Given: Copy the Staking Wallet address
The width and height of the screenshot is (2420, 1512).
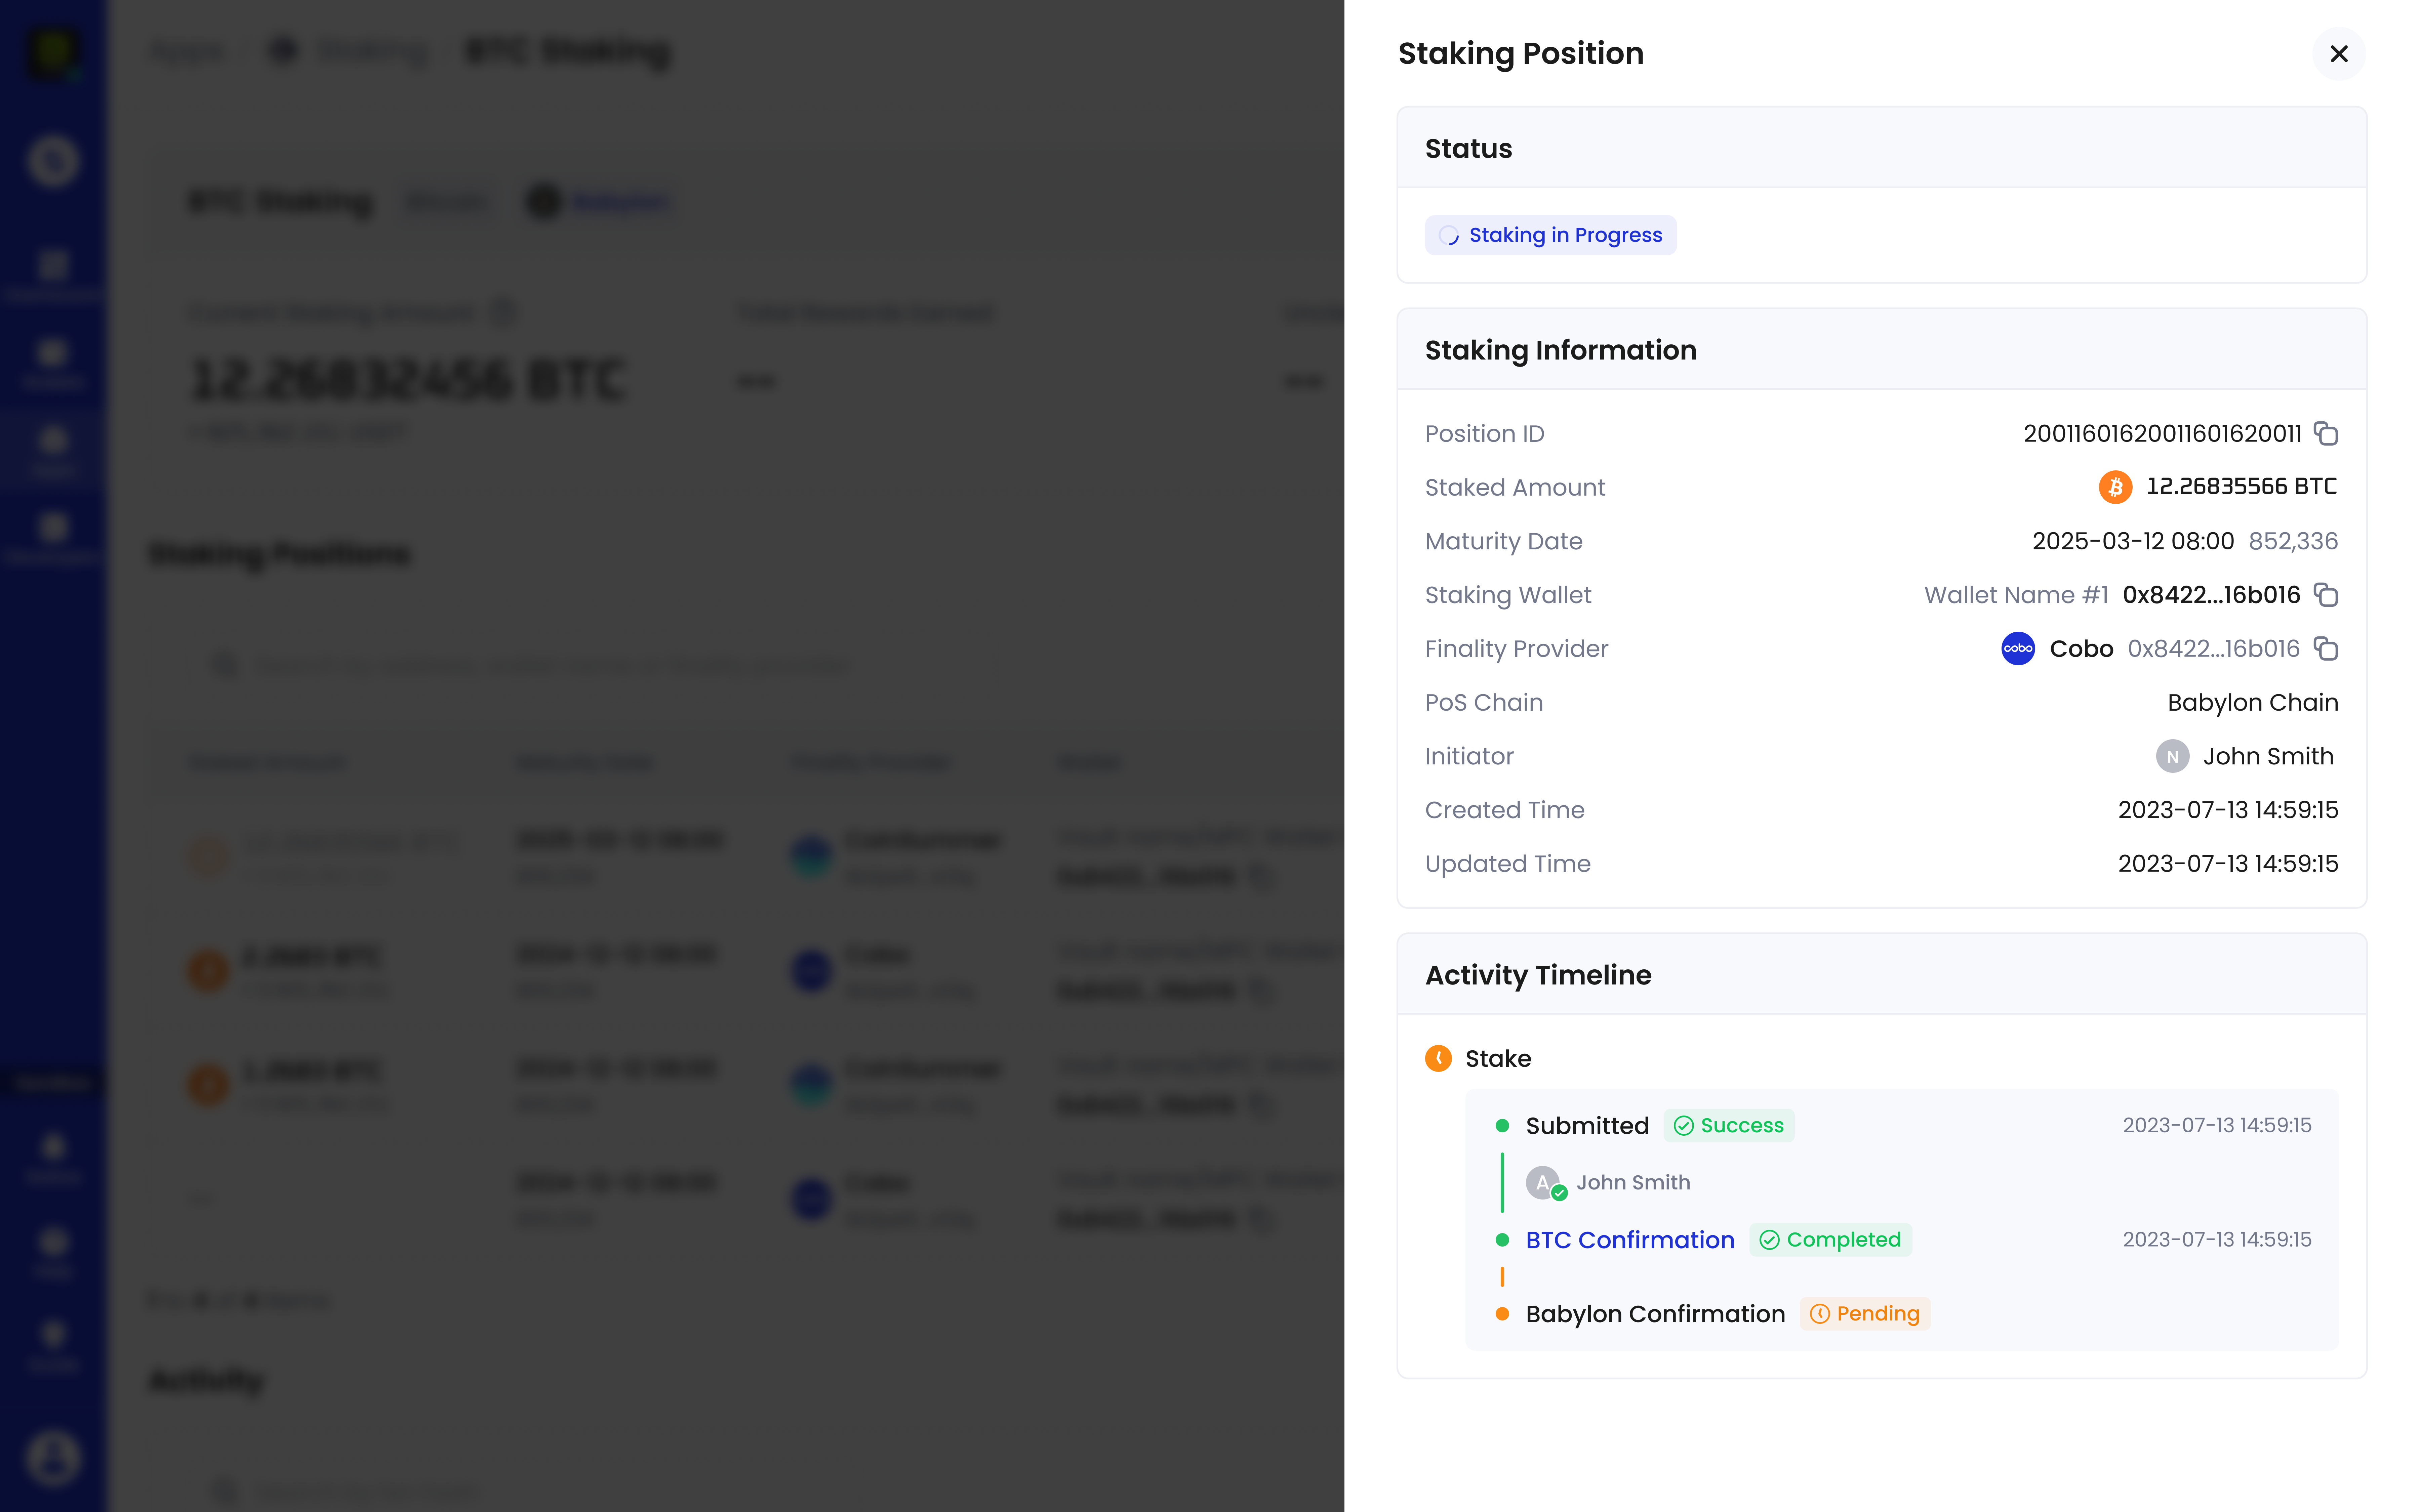Looking at the screenshot, I should (2326, 595).
